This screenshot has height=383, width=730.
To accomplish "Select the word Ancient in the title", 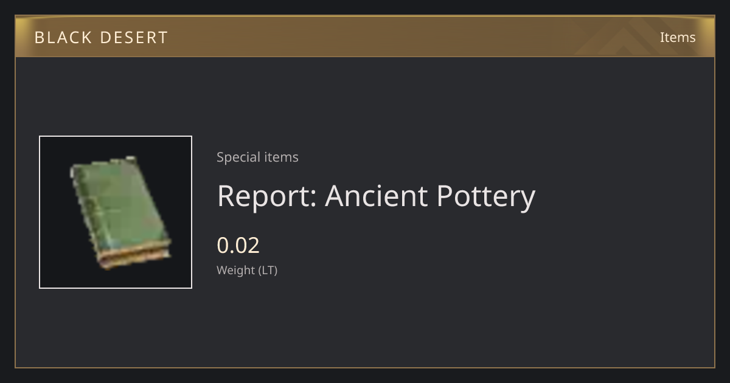I will (376, 196).
